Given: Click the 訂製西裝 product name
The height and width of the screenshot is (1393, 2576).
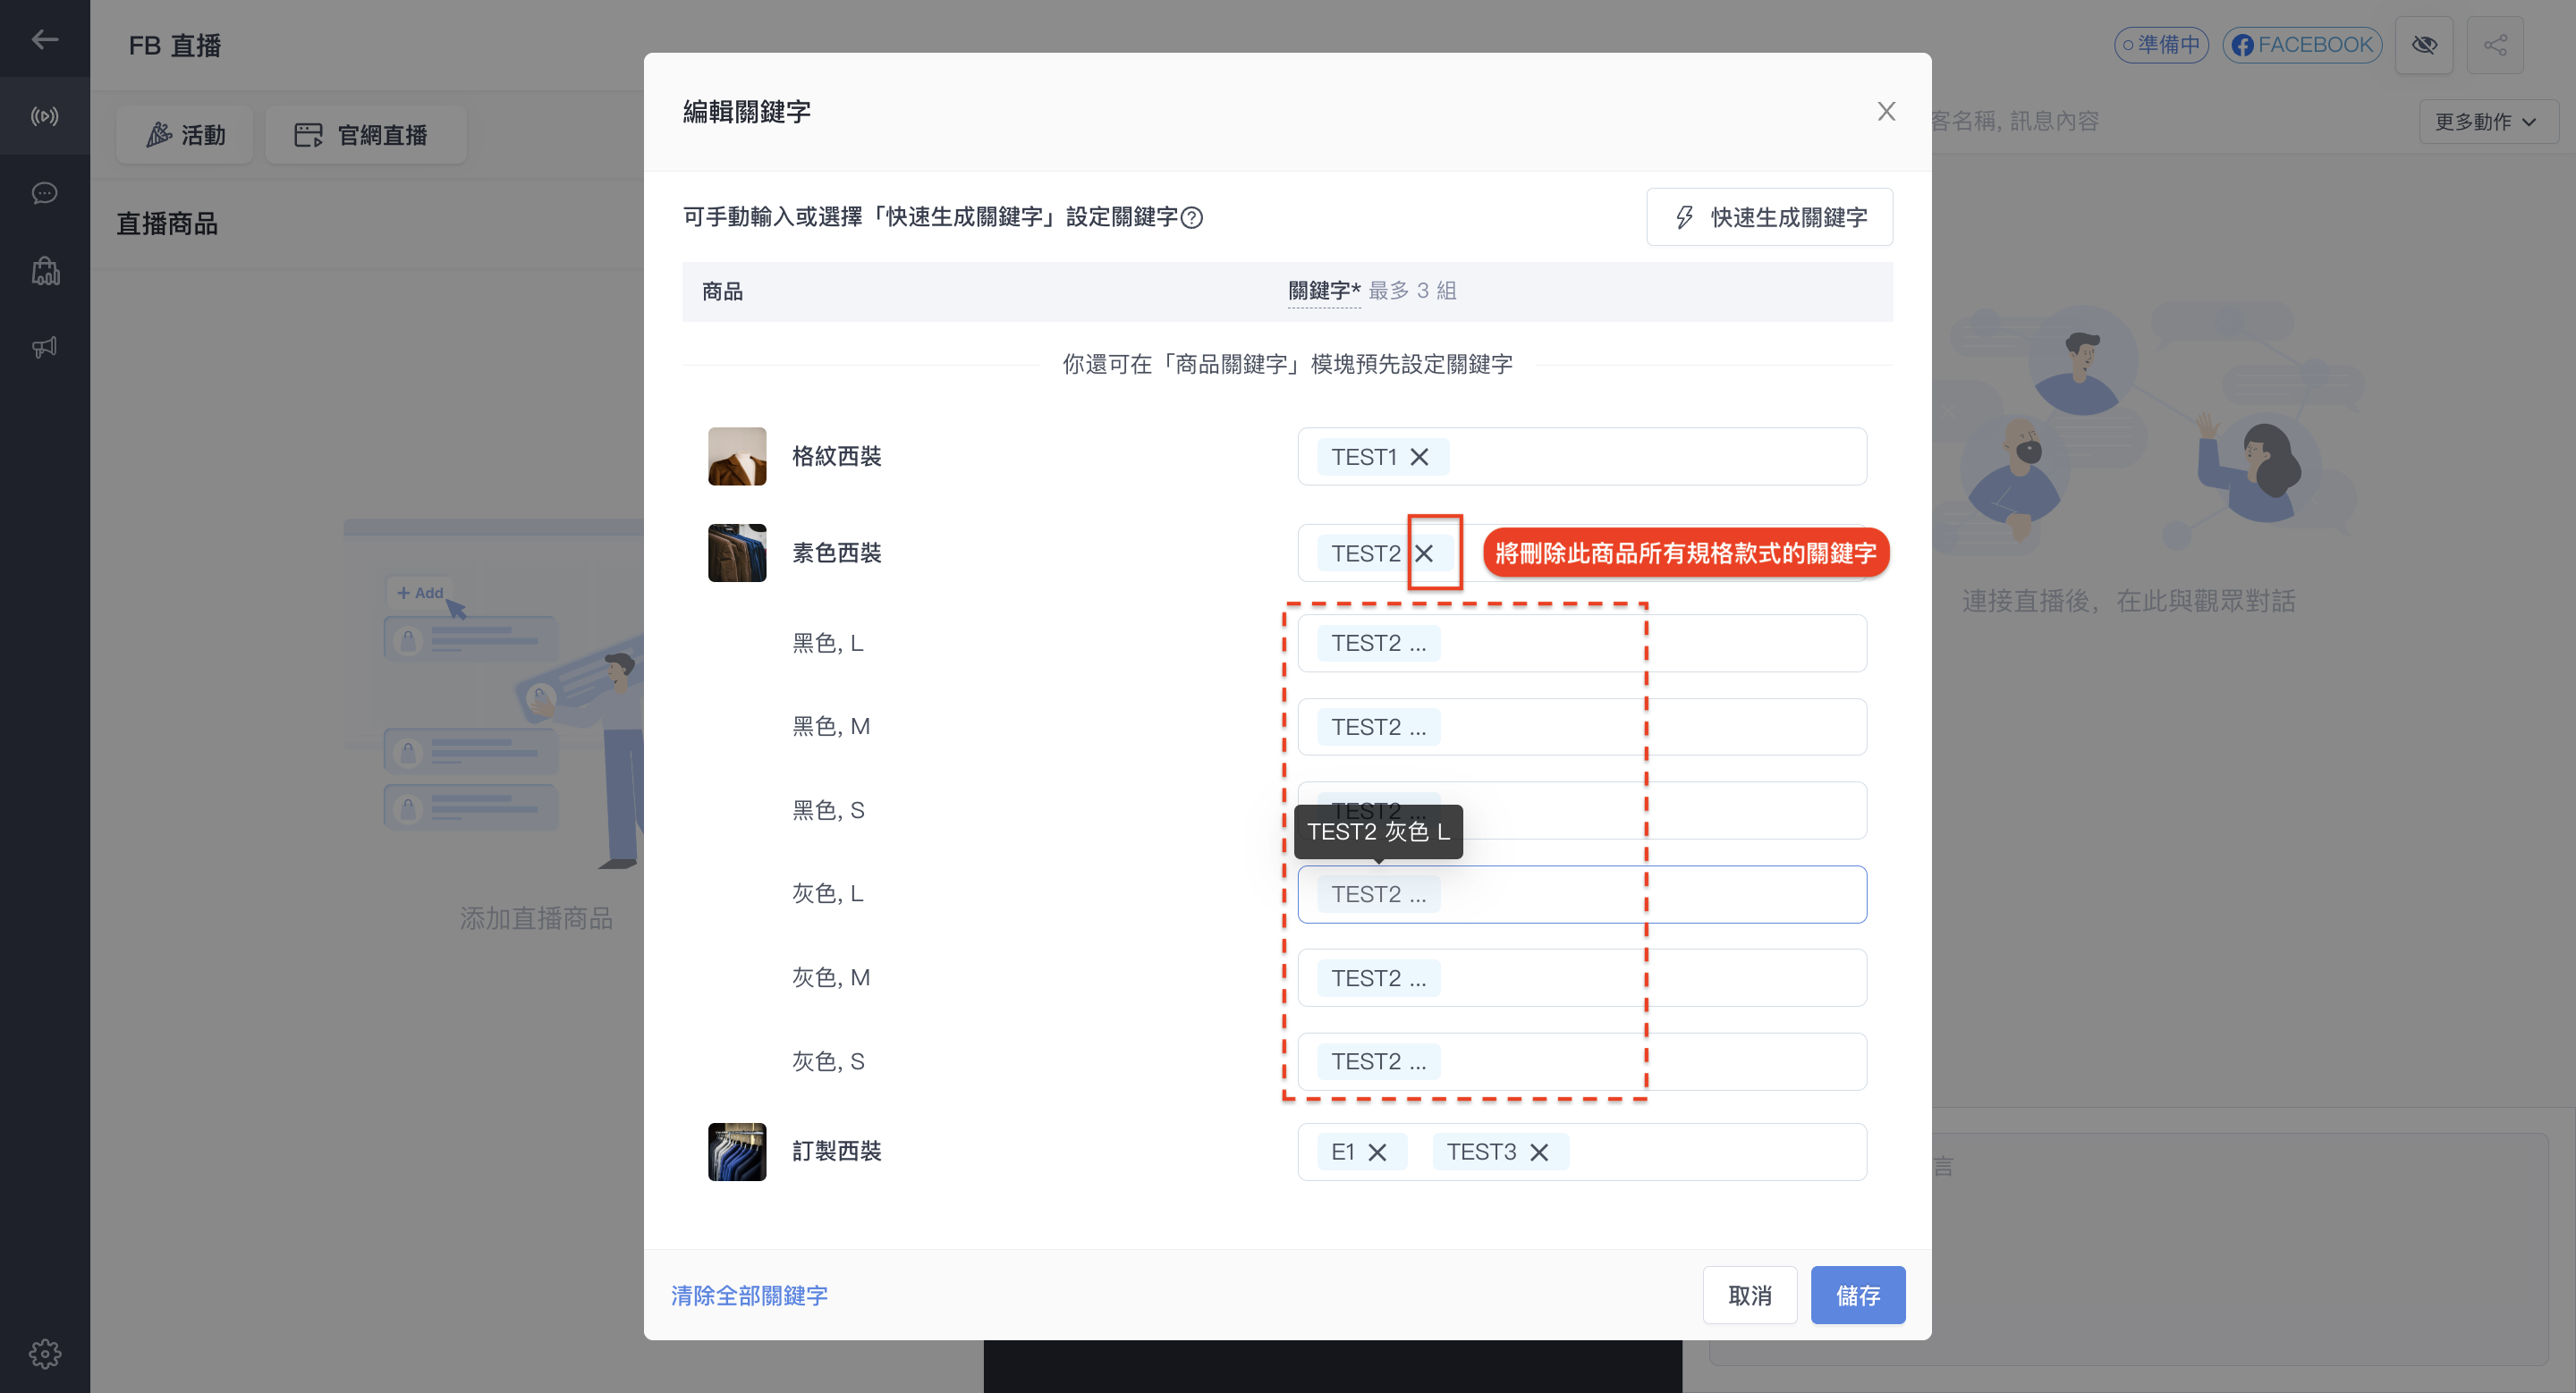Looking at the screenshot, I should click(836, 1152).
